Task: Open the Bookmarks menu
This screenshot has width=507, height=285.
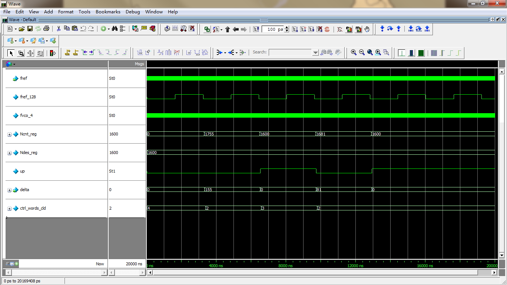Action: click(x=108, y=12)
